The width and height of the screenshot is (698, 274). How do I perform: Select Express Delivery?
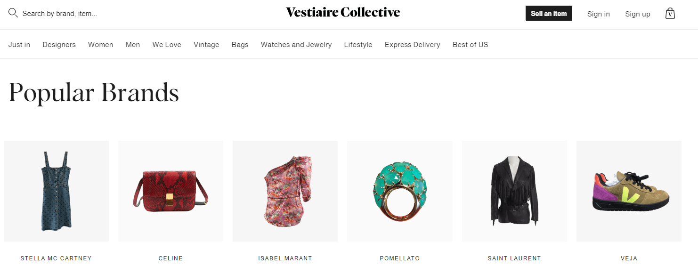pos(412,44)
